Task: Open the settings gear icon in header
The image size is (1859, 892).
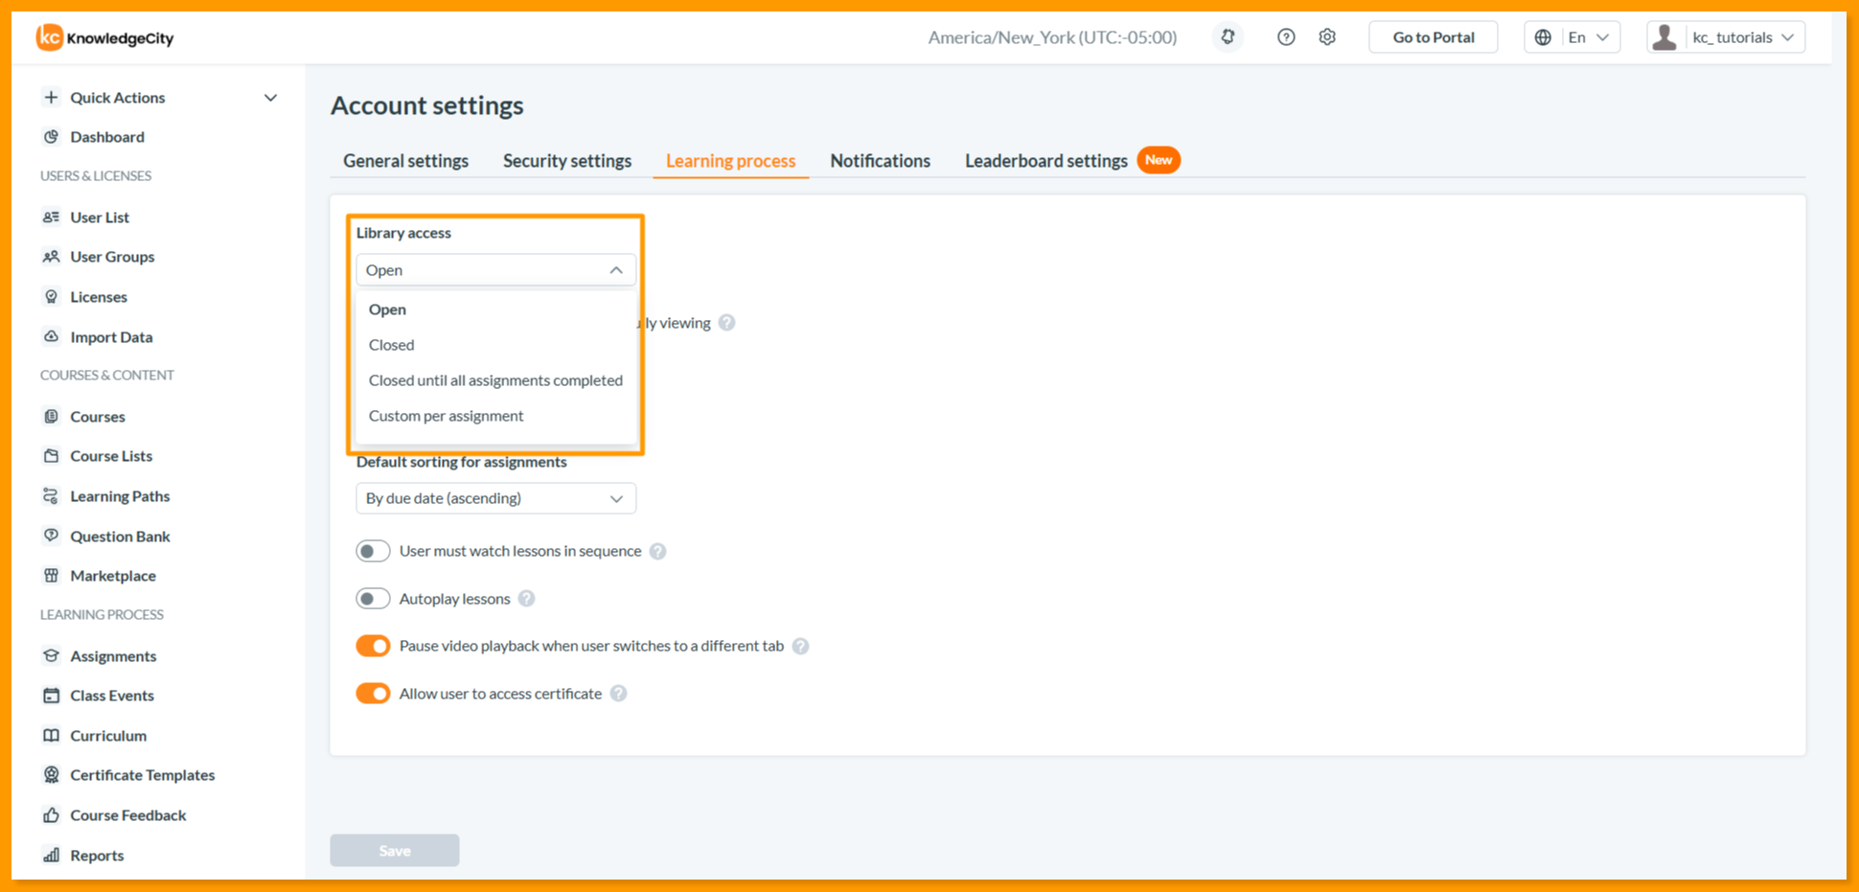Action: 1327,37
